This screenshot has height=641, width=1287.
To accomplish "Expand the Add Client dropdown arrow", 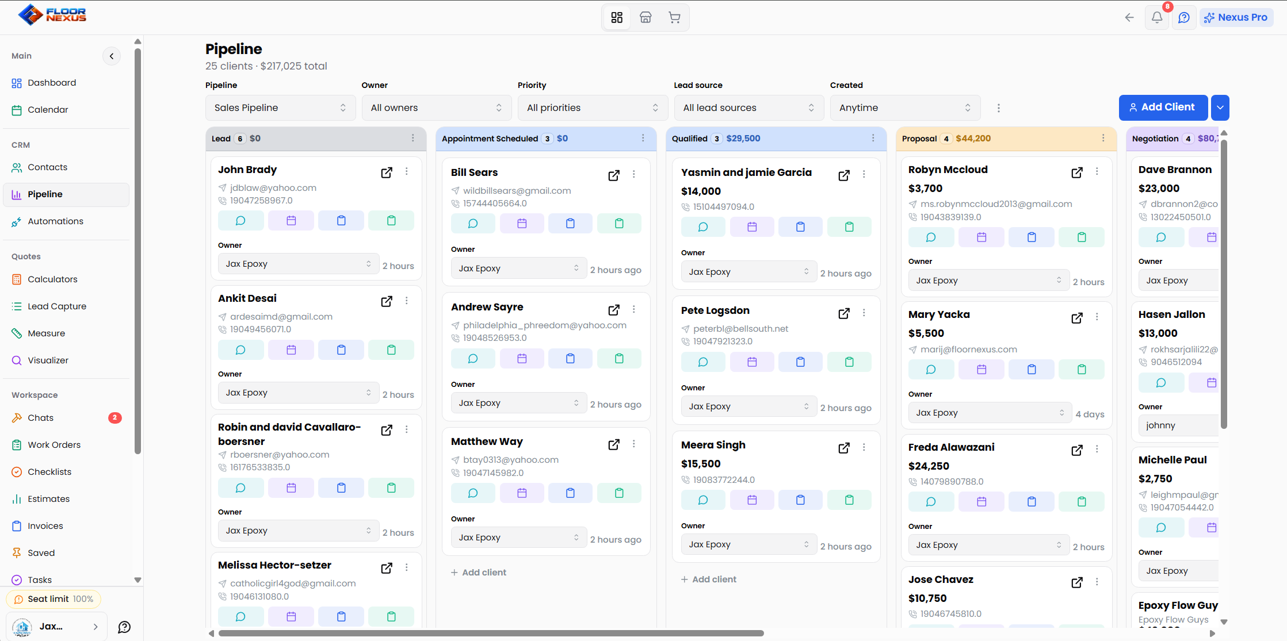I will tap(1220, 108).
